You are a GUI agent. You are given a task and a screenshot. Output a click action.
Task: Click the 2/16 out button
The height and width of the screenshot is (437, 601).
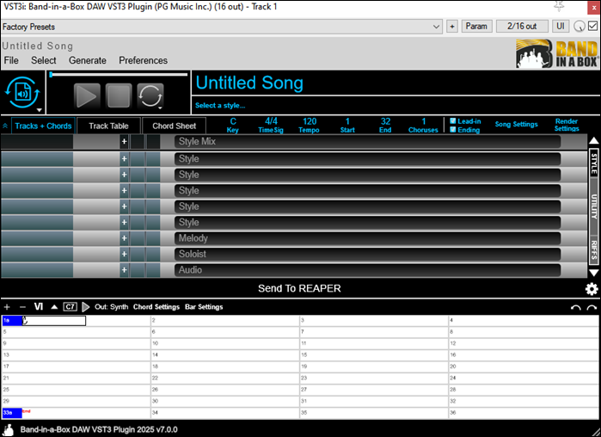pyautogui.click(x=522, y=26)
